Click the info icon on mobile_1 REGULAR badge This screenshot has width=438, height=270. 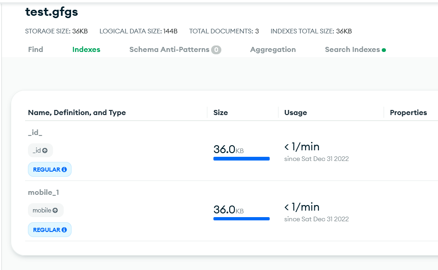click(x=64, y=230)
